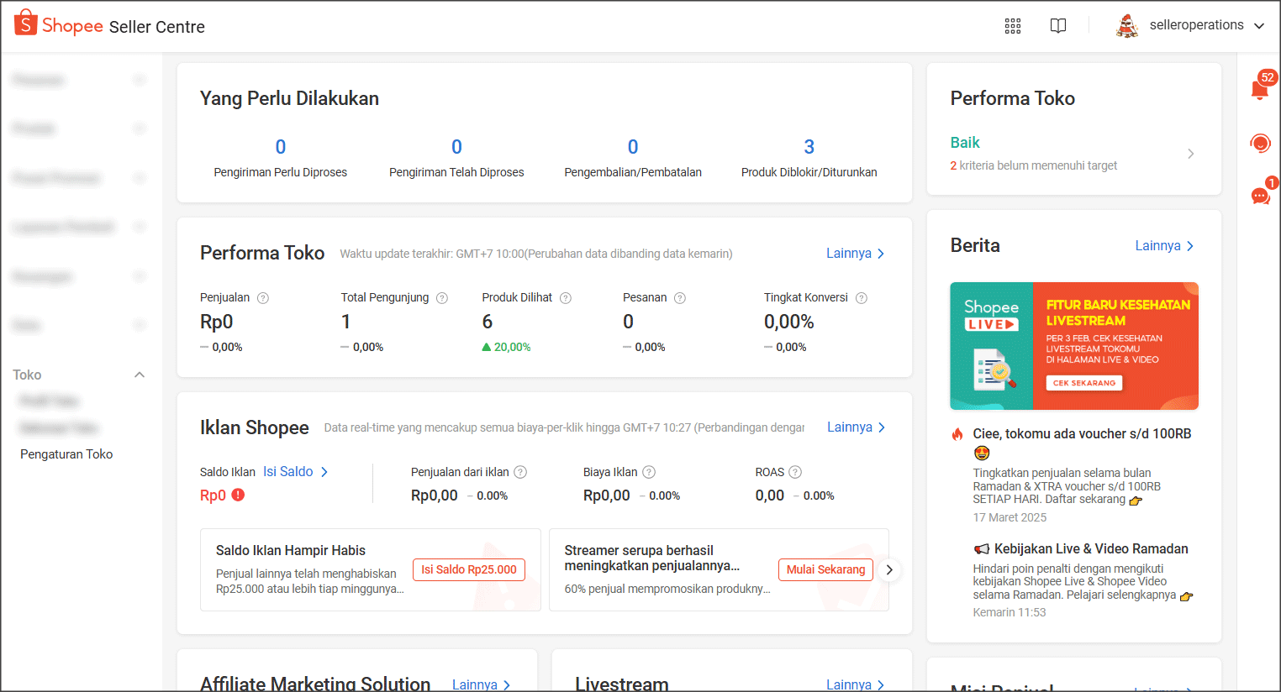Open Pengiriman Perlu Diproses count

coord(281,157)
